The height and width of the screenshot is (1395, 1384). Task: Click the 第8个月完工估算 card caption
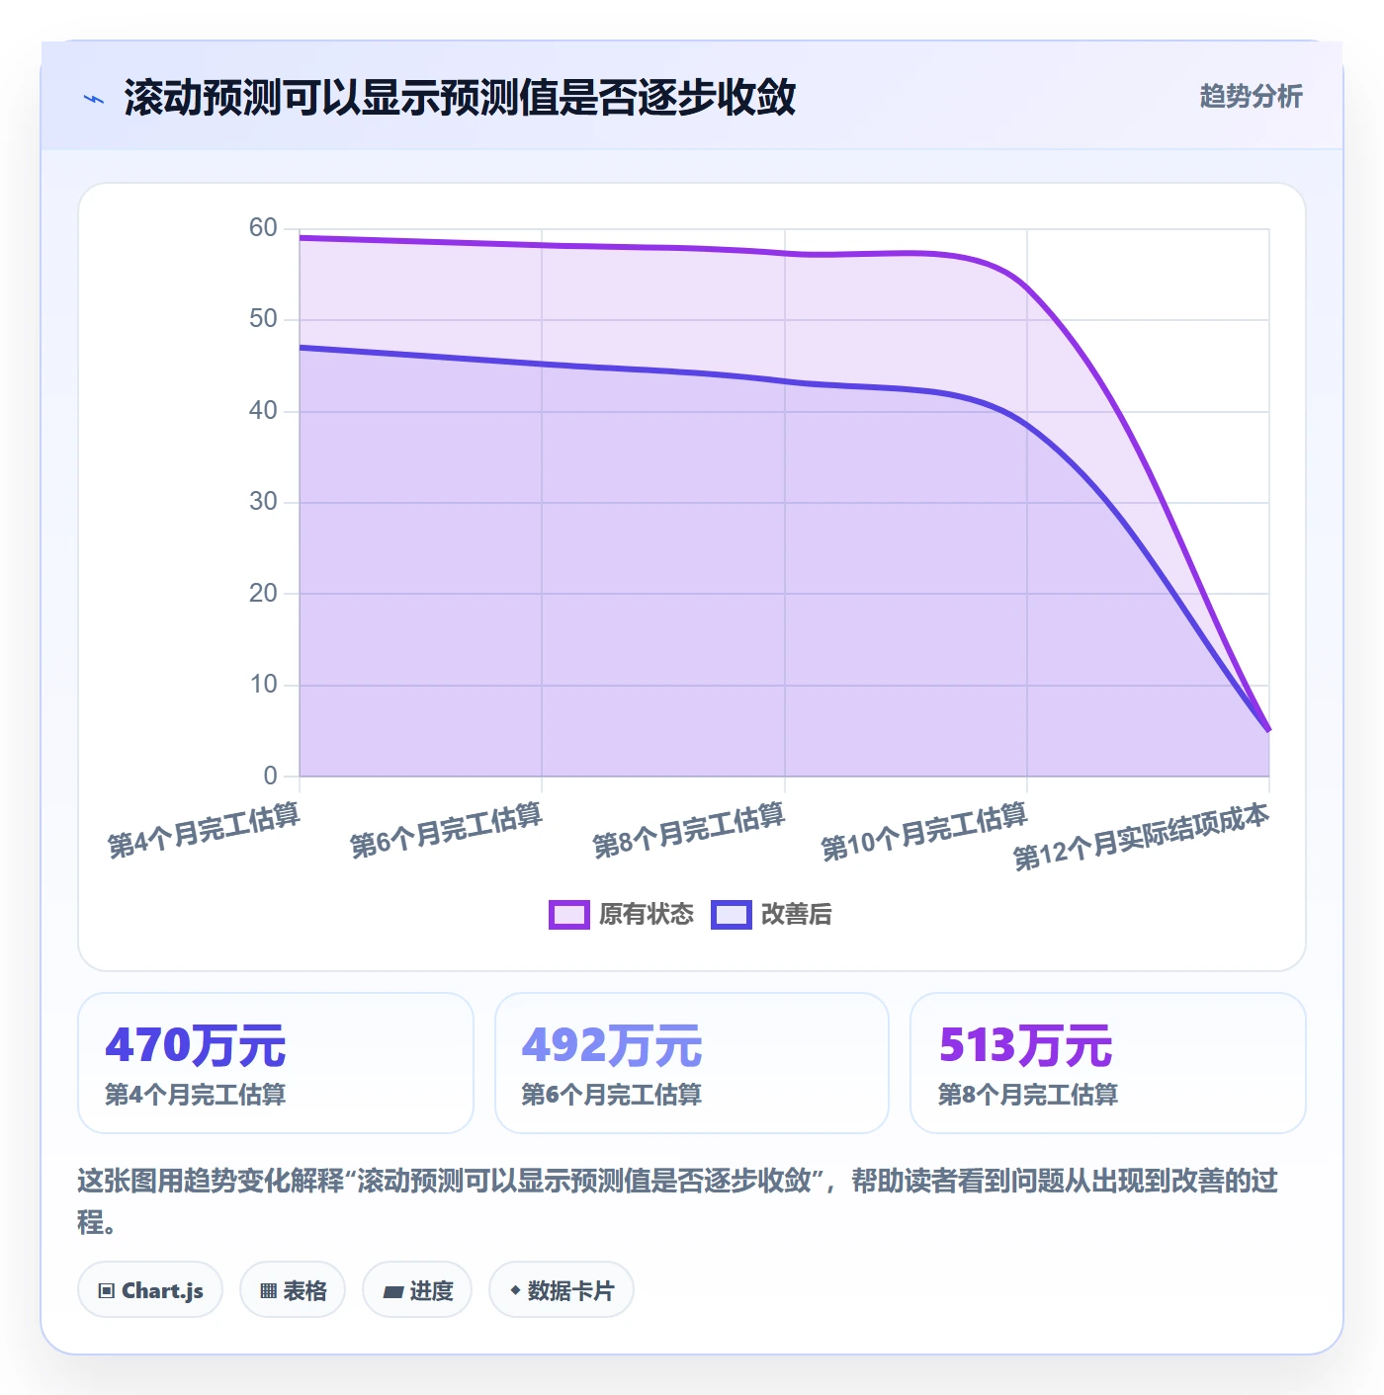[x=1028, y=1095]
